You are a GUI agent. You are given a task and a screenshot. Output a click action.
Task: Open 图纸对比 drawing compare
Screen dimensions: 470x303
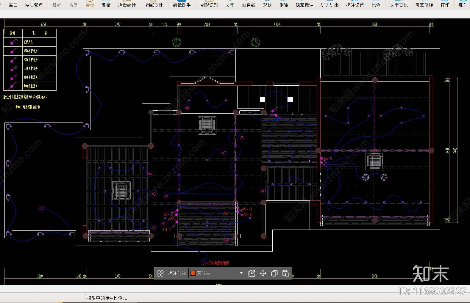pos(154,5)
